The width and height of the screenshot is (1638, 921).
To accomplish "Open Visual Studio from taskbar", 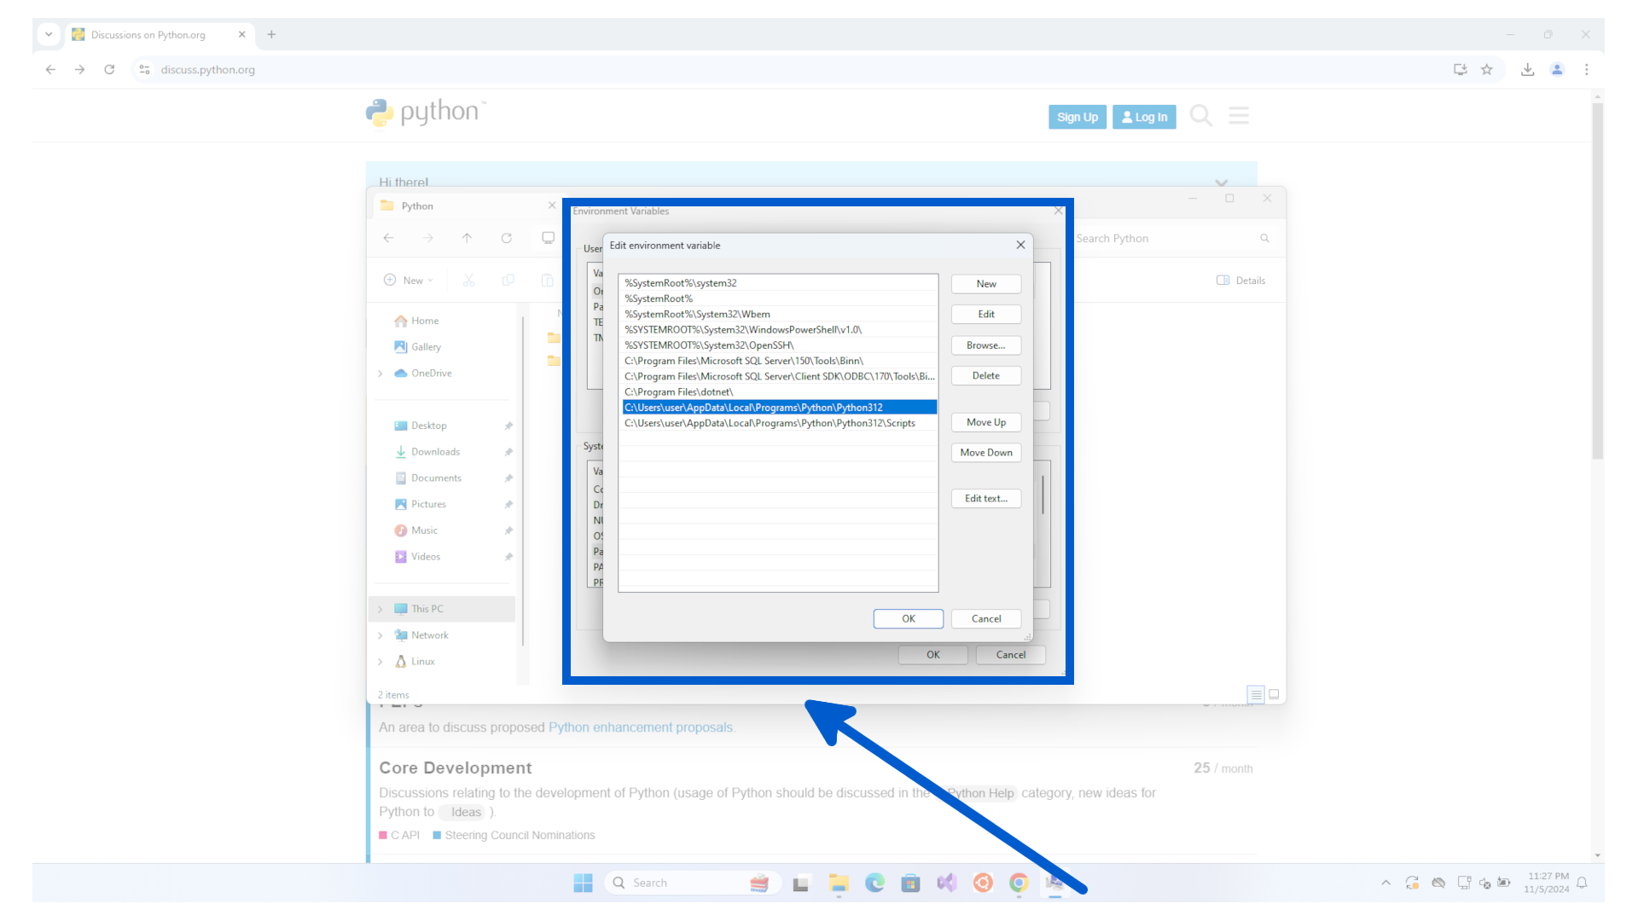I will point(946,883).
